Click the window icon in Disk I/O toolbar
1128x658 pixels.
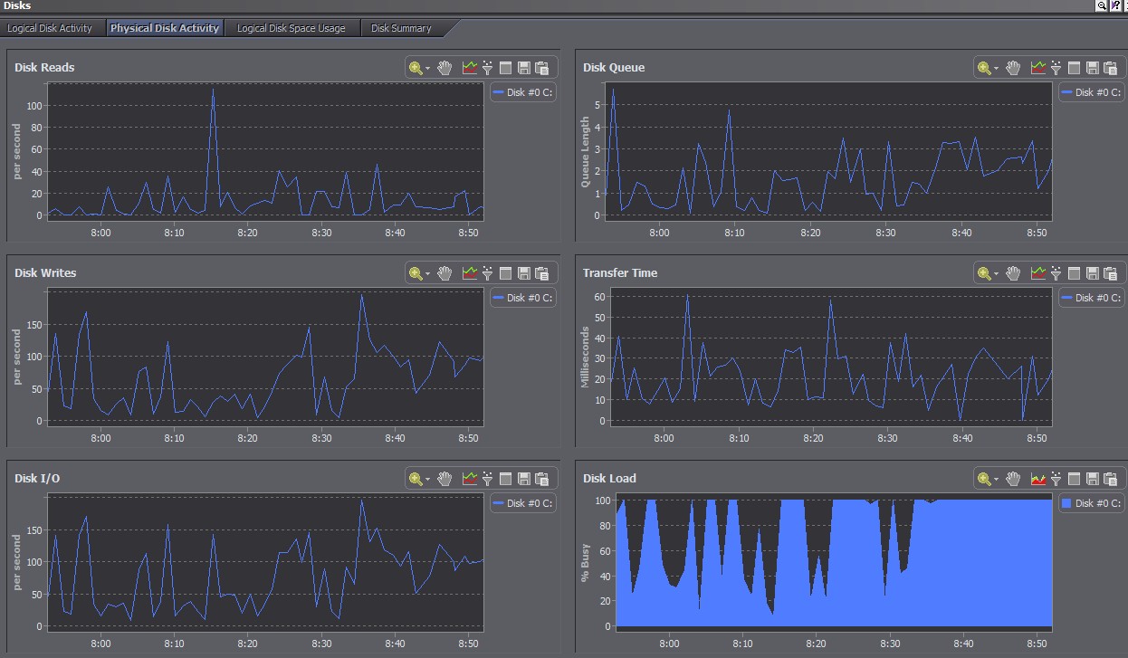(505, 479)
